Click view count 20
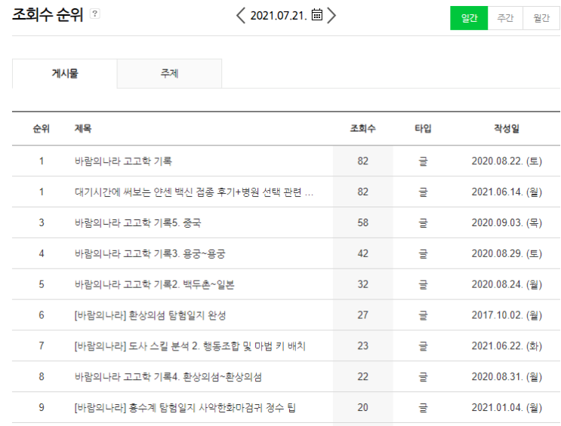 tap(362, 407)
